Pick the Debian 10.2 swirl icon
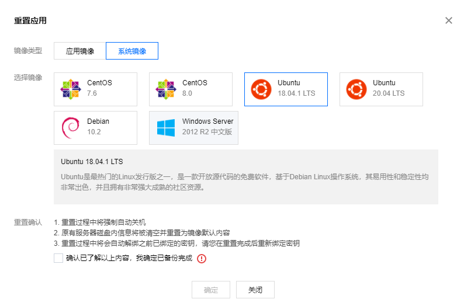This screenshot has height=306, width=457. click(70, 128)
